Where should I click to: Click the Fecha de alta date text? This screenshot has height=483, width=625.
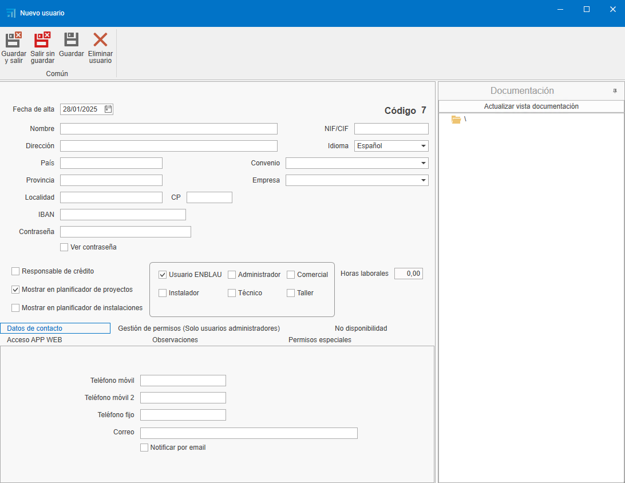tap(80, 109)
